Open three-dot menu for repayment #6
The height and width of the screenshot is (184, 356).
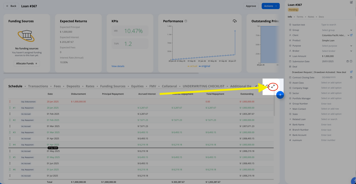pos(10,170)
